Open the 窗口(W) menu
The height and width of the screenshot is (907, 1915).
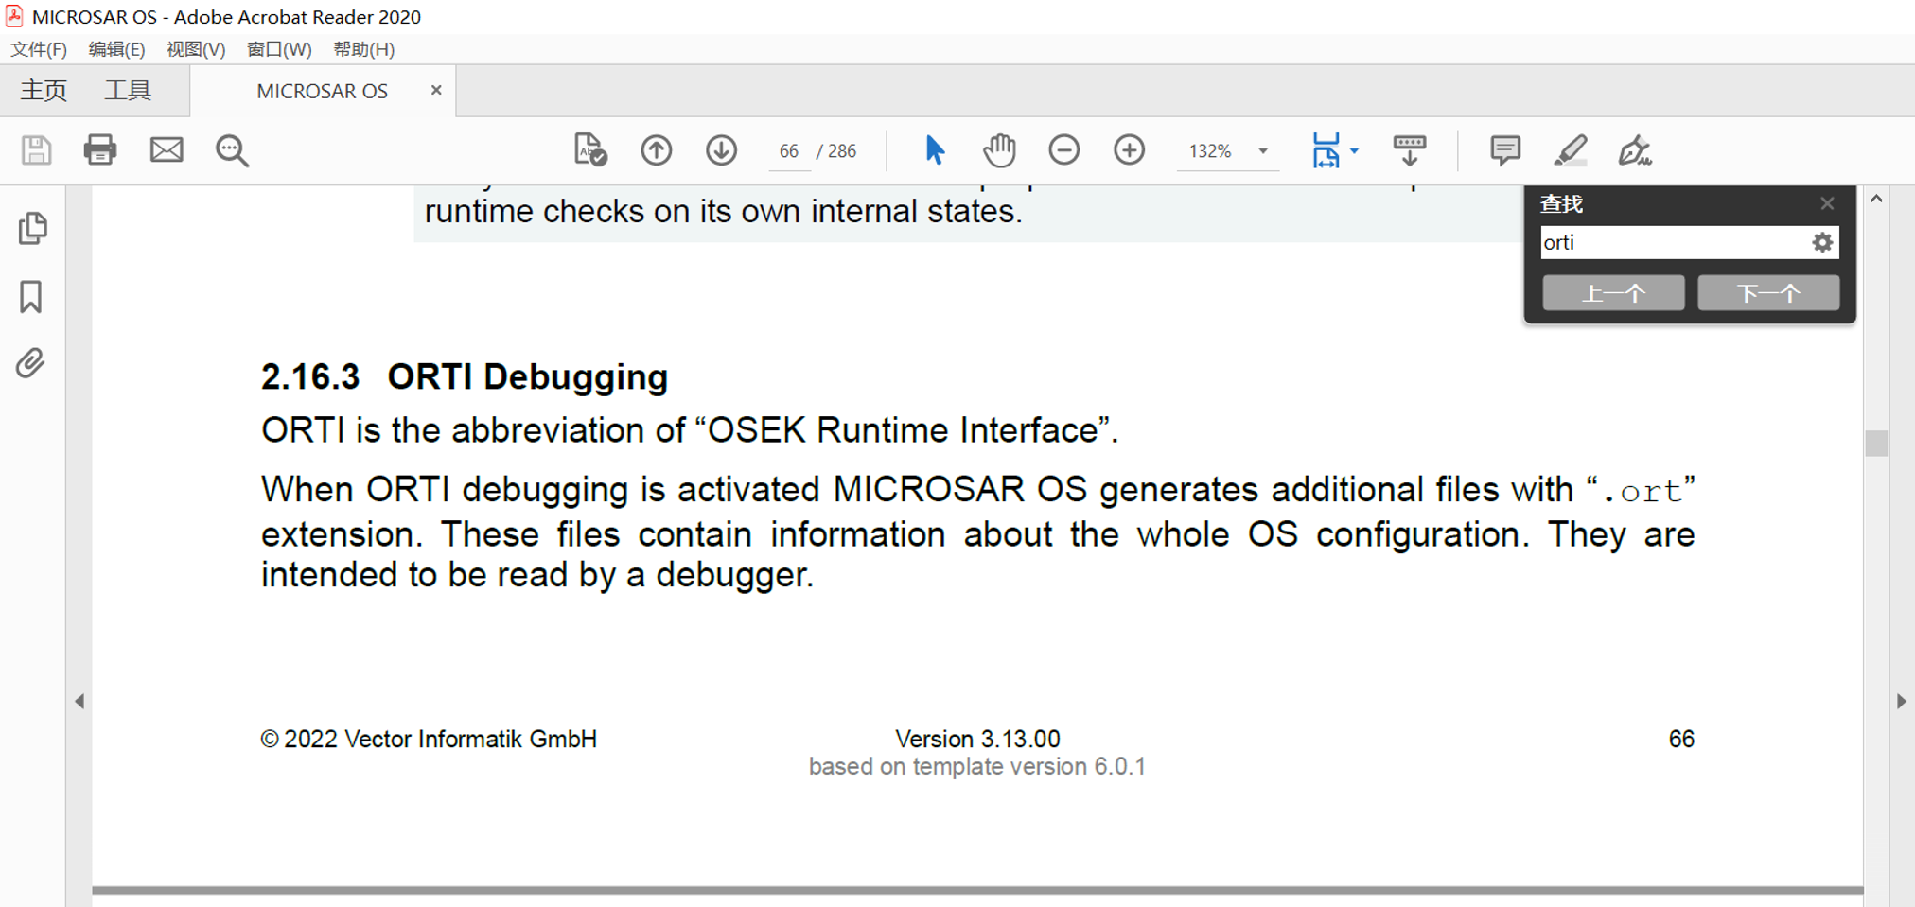point(279,49)
